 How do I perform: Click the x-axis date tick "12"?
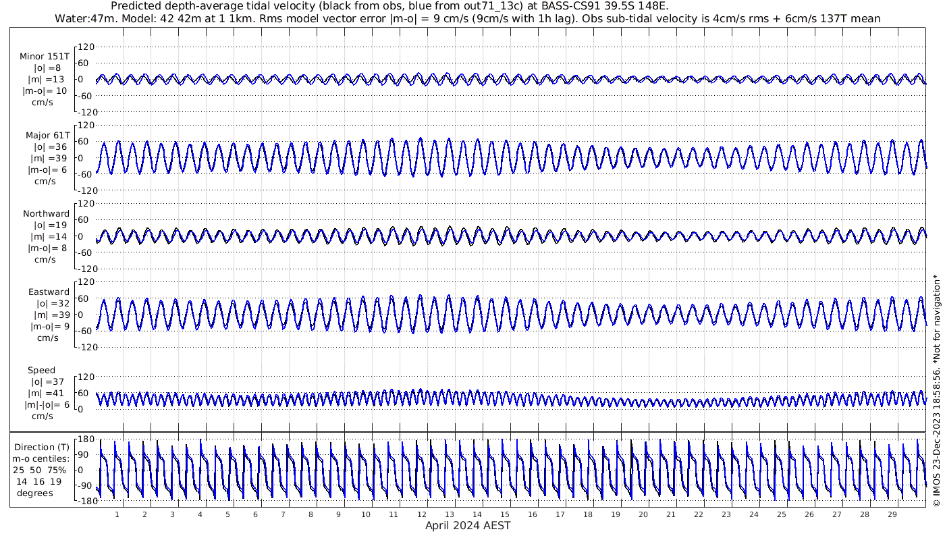[421, 514]
